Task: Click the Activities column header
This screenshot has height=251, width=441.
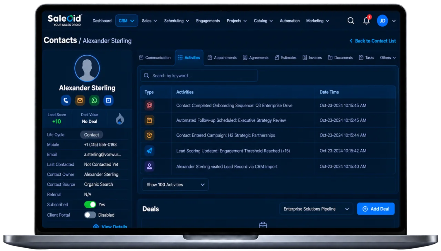Action: pos(185,92)
